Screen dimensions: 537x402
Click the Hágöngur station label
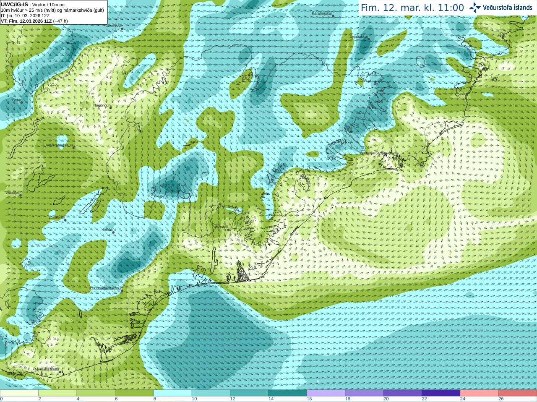[x=102, y=105]
